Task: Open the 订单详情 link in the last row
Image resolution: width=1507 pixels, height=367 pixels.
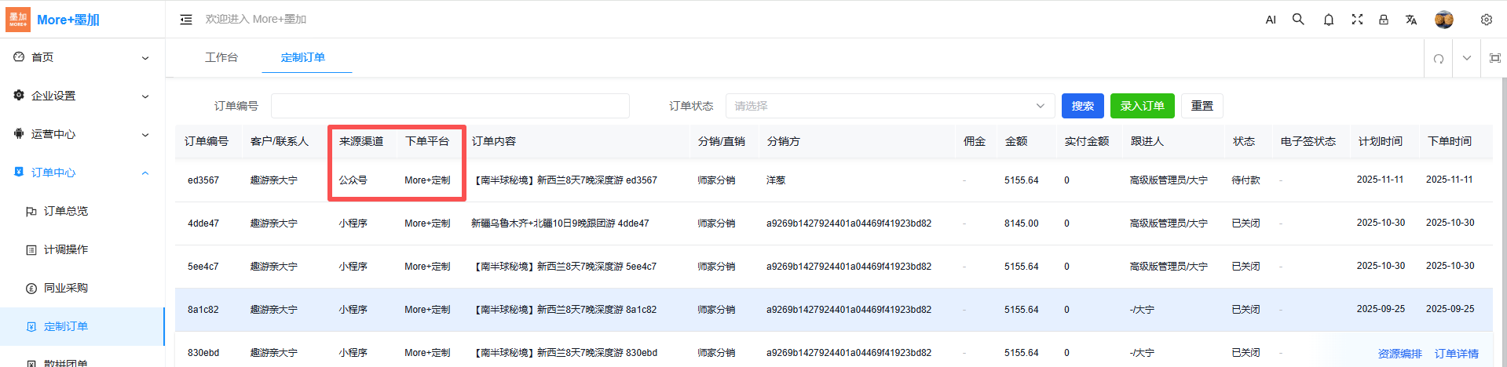Action: 1456,354
